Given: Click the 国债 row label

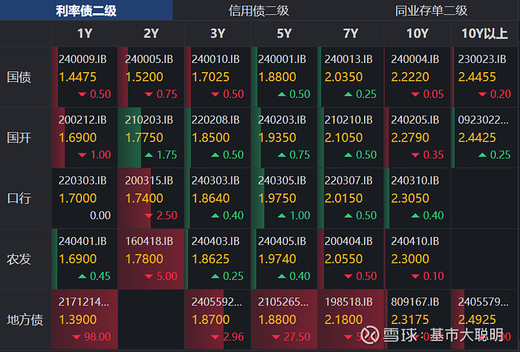Looking at the screenshot, I should click(x=19, y=77).
